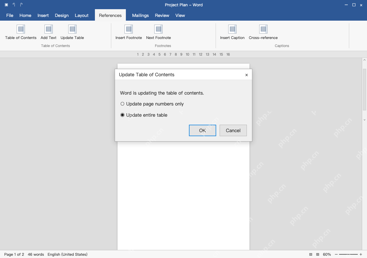Go to the Review tab
The width and height of the screenshot is (367, 258).
tap(162, 15)
